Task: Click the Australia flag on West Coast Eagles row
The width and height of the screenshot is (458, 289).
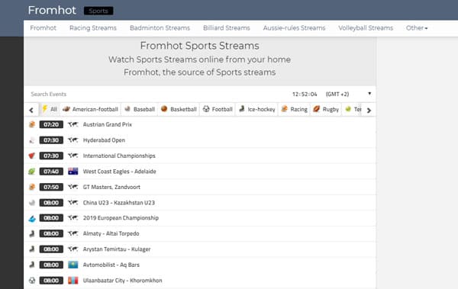Action: click(x=73, y=172)
